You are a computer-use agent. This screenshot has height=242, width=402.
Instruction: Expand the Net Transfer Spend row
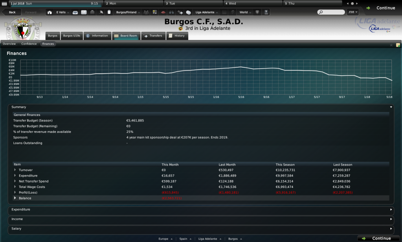(x=15, y=181)
